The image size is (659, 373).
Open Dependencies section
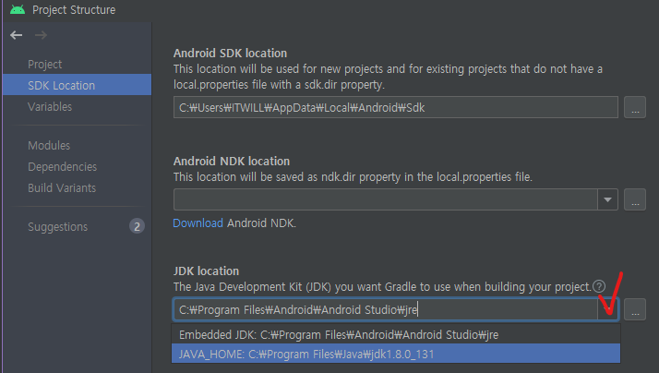pos(62,167)
